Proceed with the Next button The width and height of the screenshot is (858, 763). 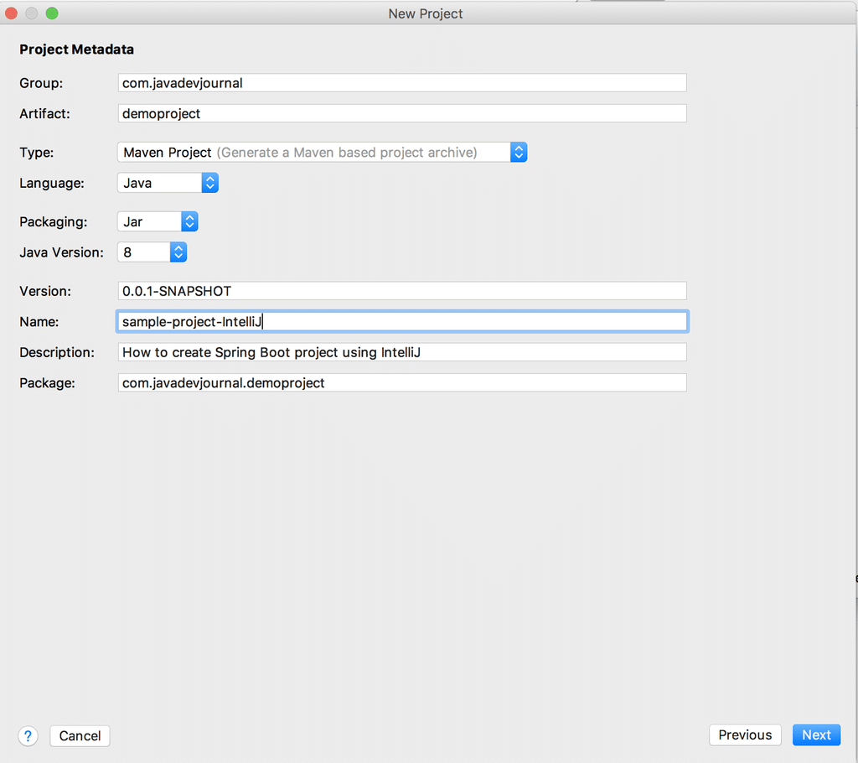(x=816, y=735)
